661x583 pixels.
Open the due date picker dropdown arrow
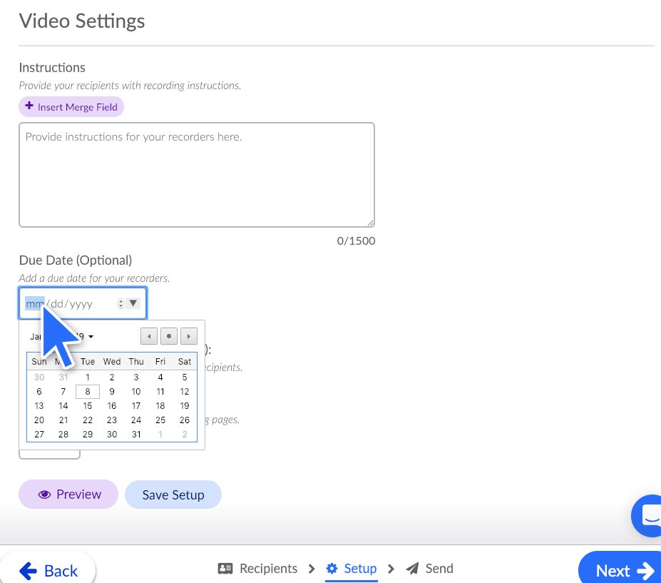[133, 303]
